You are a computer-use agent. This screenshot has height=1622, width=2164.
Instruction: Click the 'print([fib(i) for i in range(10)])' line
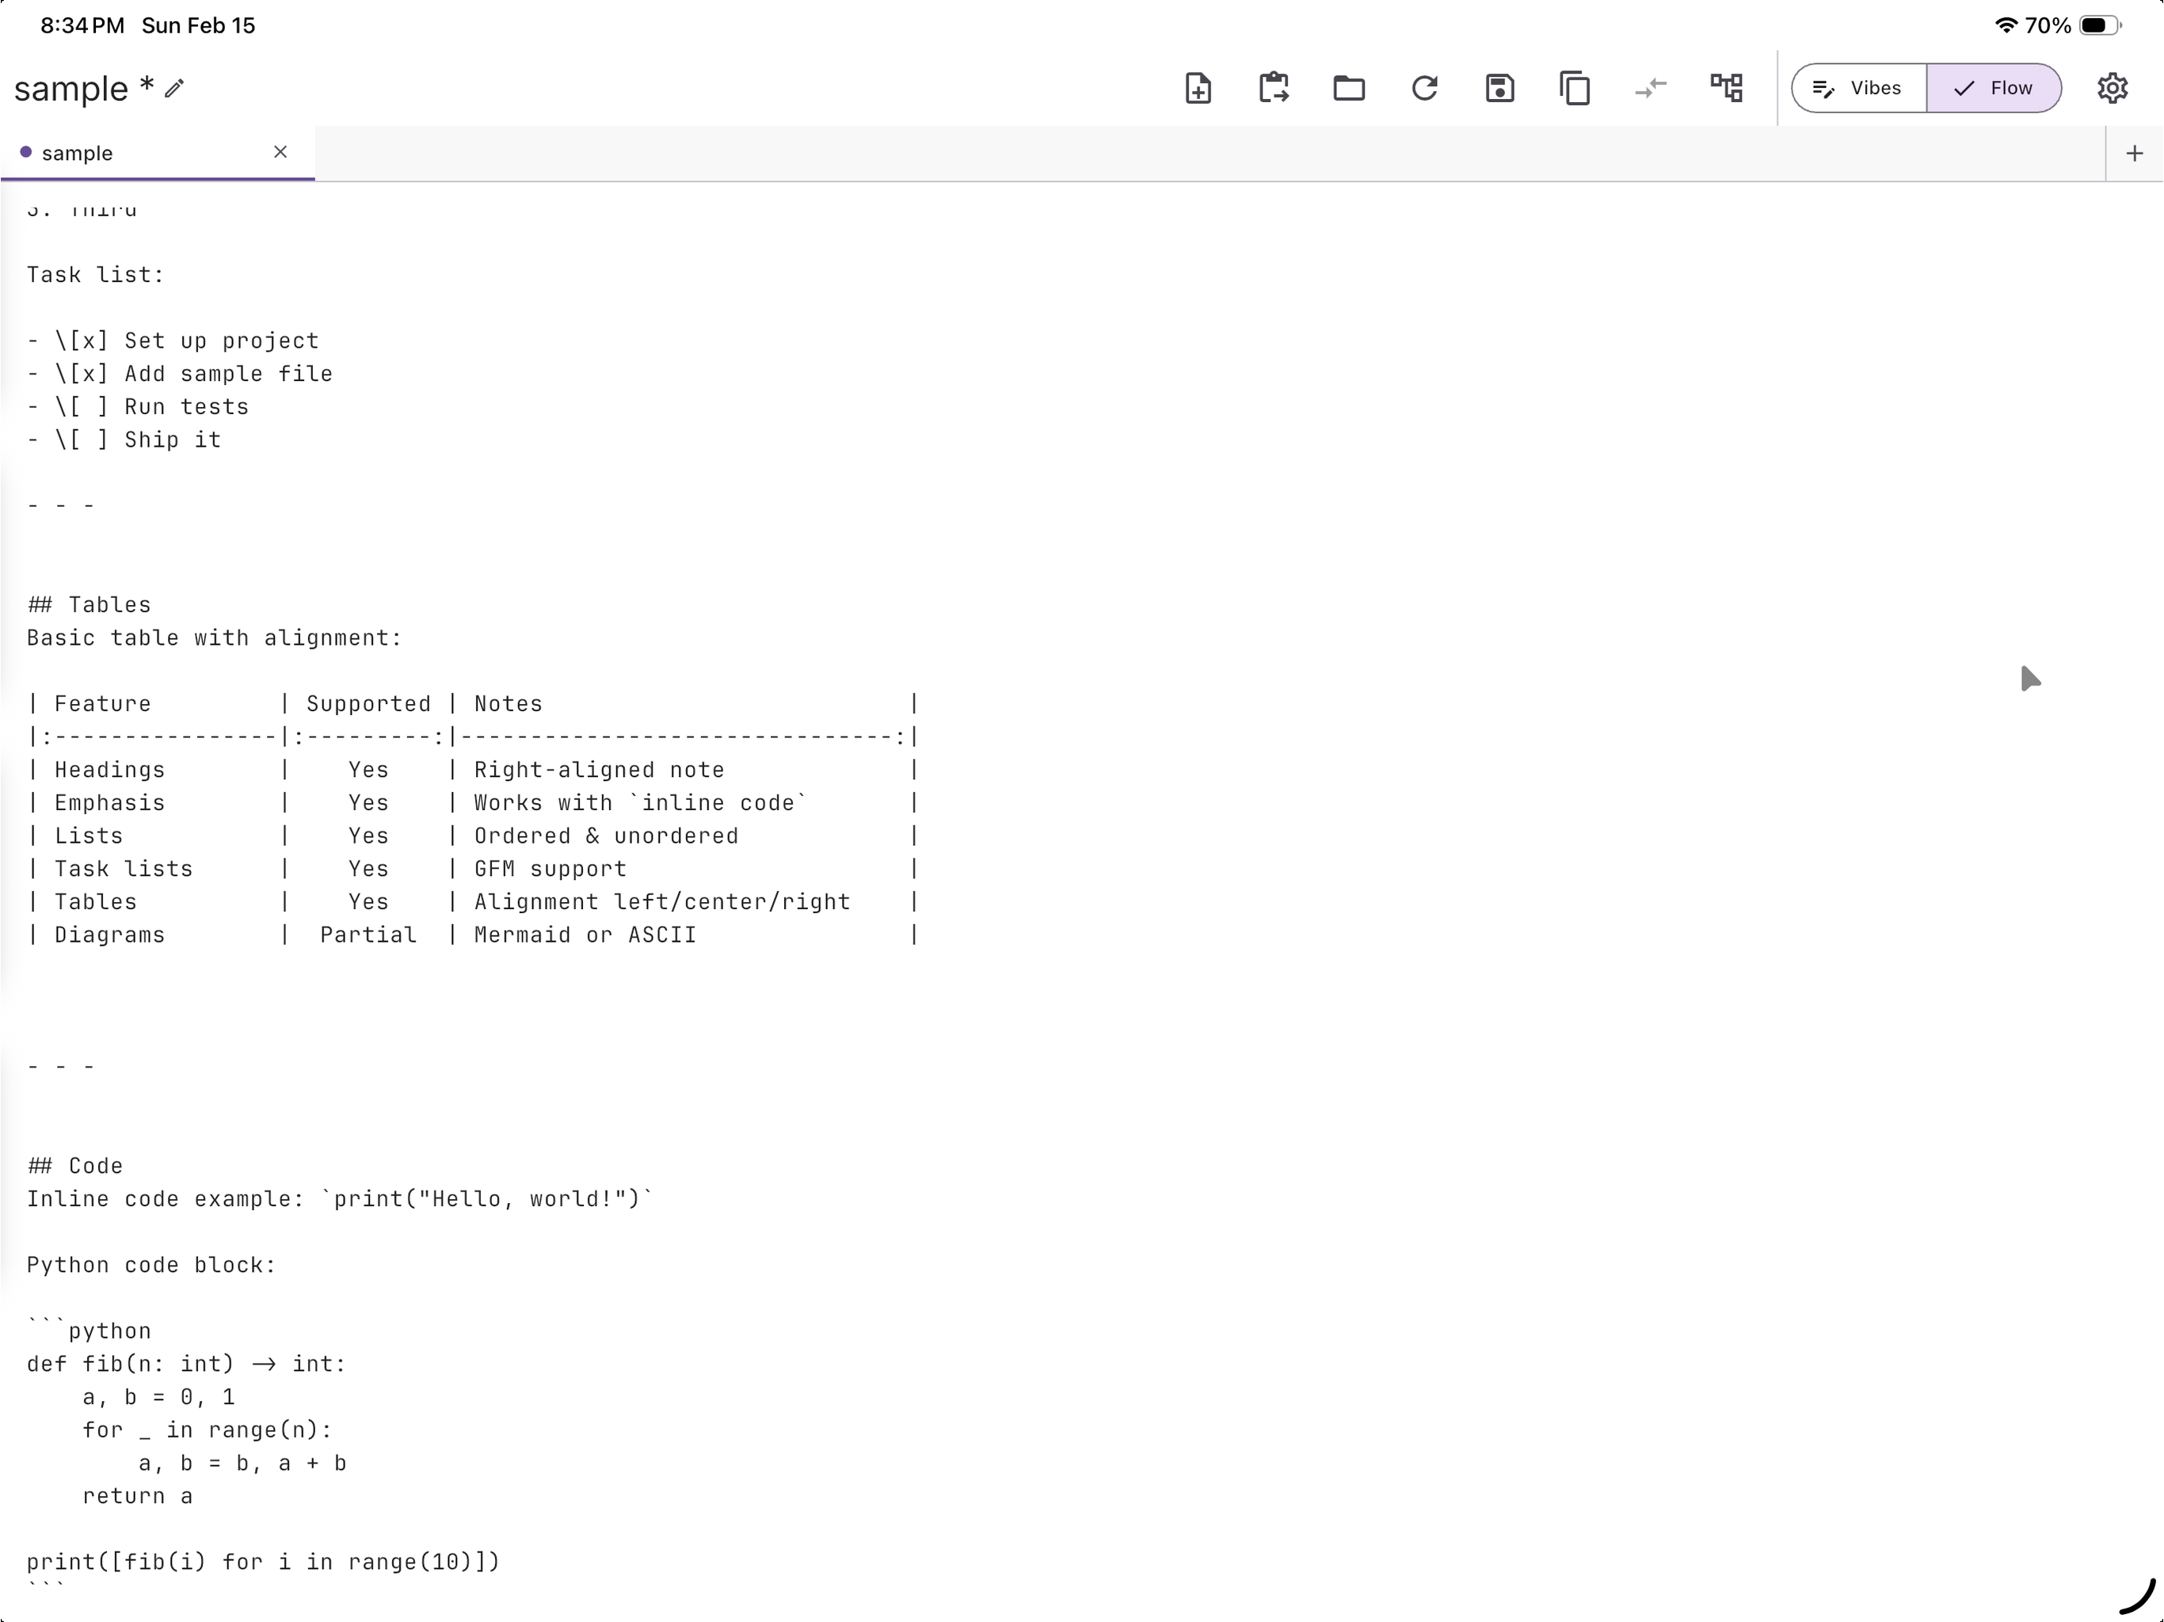click(263, 1563)
